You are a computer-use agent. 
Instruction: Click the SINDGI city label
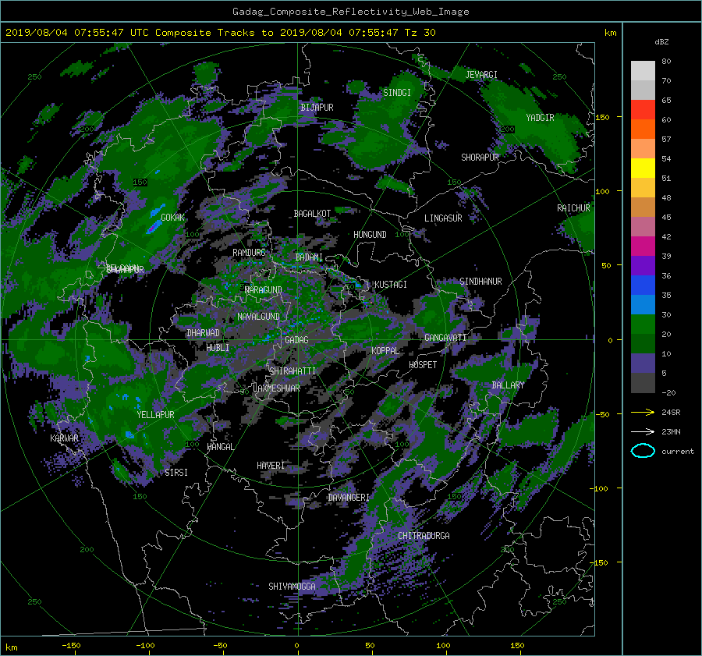coord(397,93)
